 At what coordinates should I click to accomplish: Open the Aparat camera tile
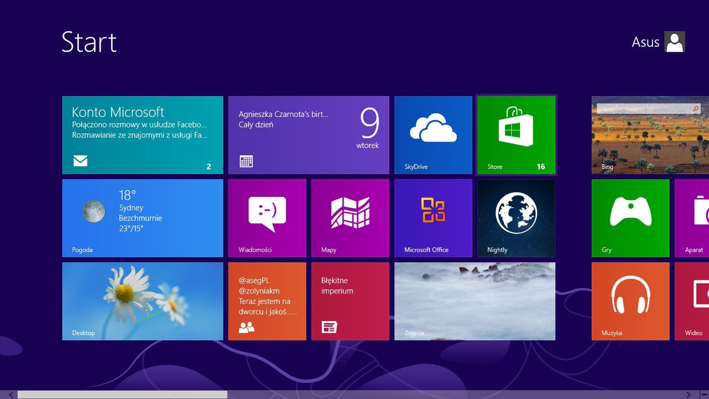pos(692,218)
